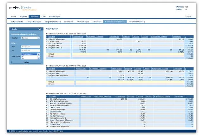Open the Einstellungen menu

(55, 17)
